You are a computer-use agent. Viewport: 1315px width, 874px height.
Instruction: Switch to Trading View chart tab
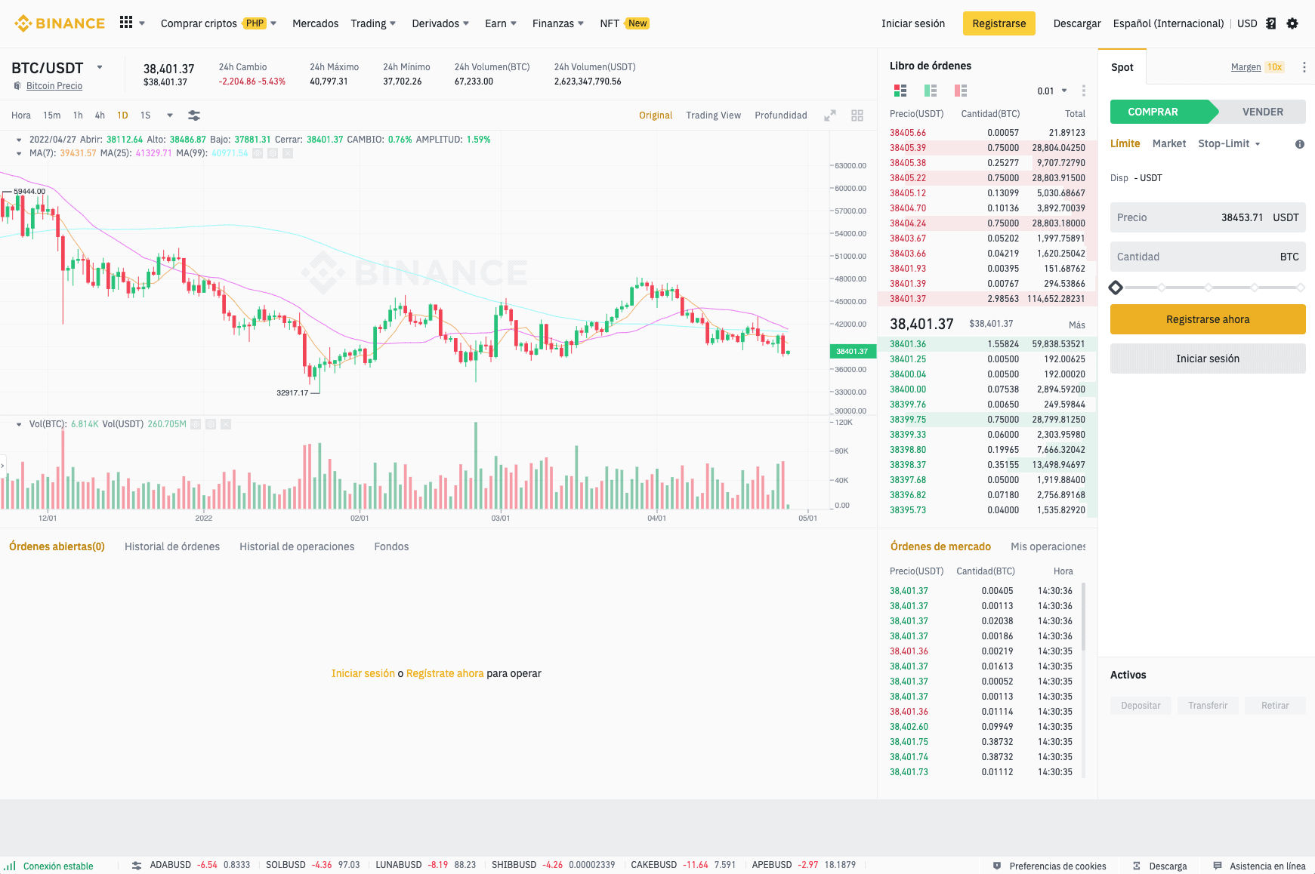(713, 115)
